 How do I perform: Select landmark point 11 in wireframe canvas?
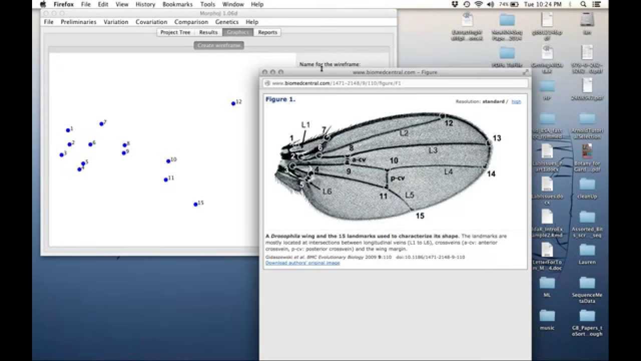coord(166,179)
